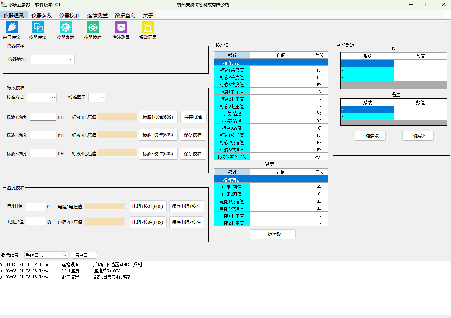Open 连续测量 monitor icon
The height and width of the screenshot is (318, 451).
(121, 27)
